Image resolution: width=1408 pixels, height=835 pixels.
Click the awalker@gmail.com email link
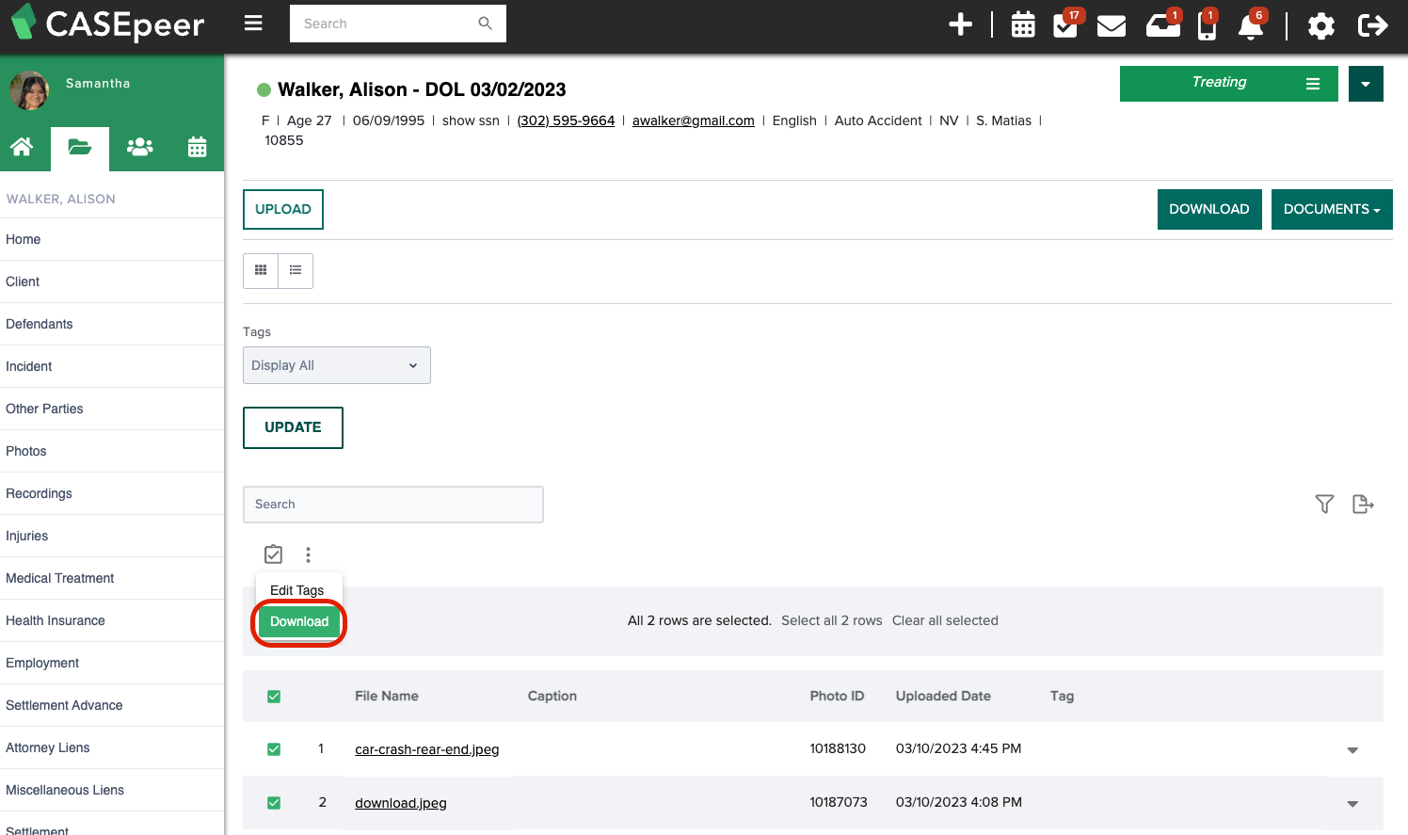[x=694, y=120]
